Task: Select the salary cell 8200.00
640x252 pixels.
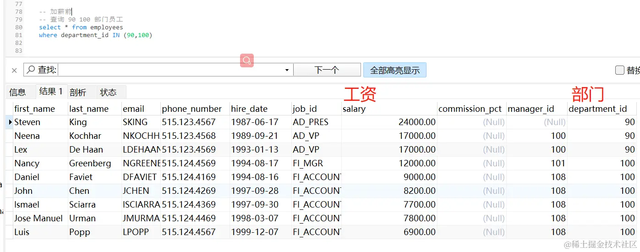Action: [389, 191]
